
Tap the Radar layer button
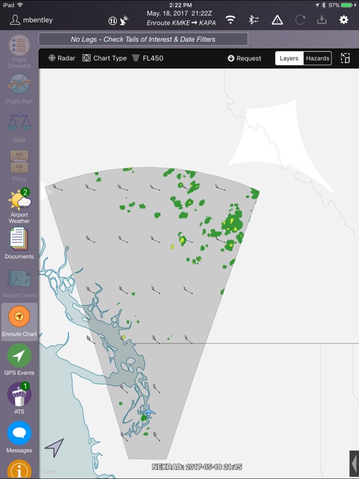pyautogui.click(x=62, y=58)
